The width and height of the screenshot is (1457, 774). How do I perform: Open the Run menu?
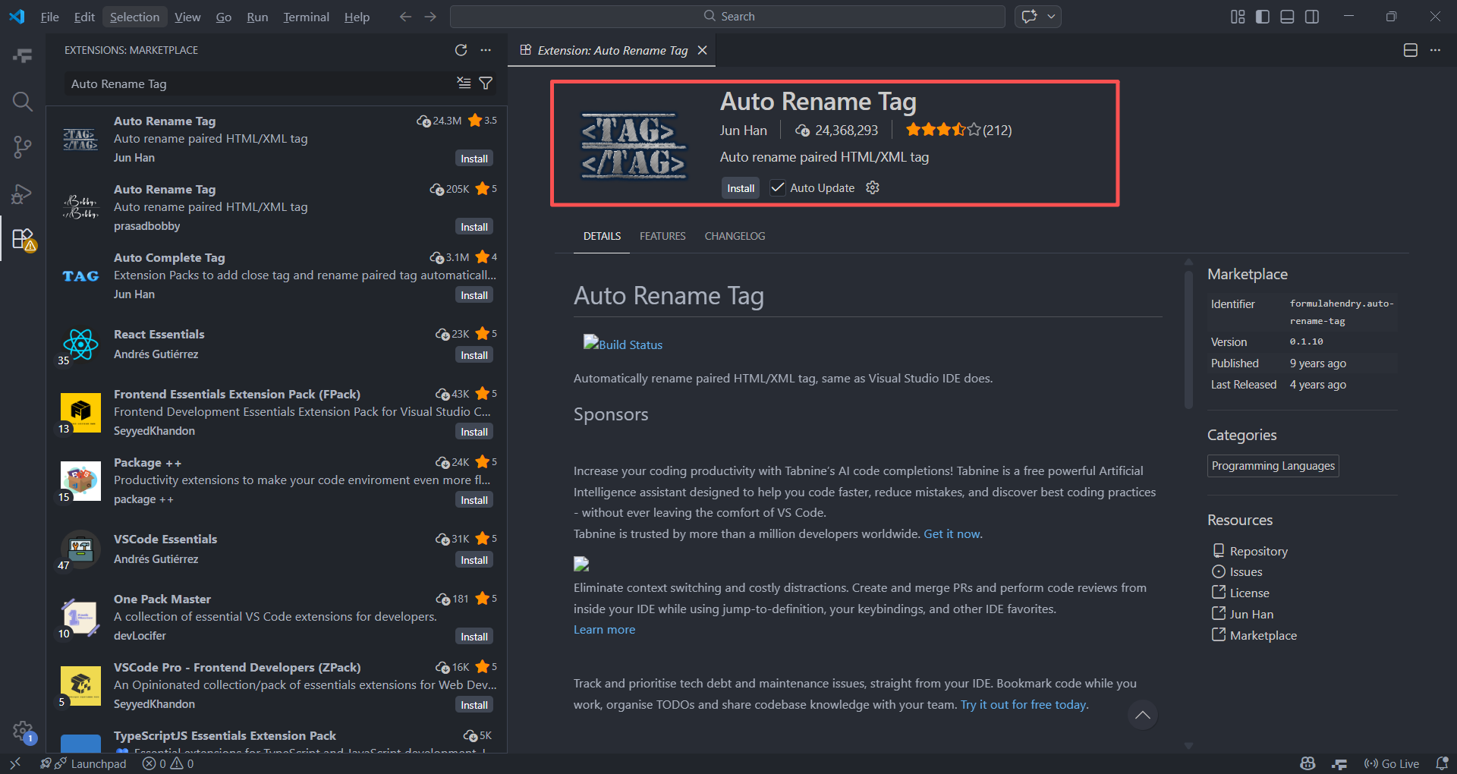click(257, 17)
